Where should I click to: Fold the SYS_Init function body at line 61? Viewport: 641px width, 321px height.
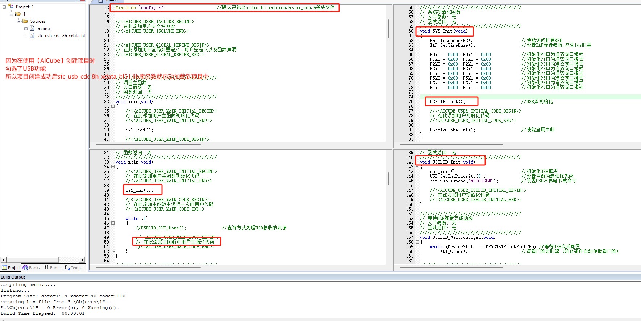tap(417, 35)
